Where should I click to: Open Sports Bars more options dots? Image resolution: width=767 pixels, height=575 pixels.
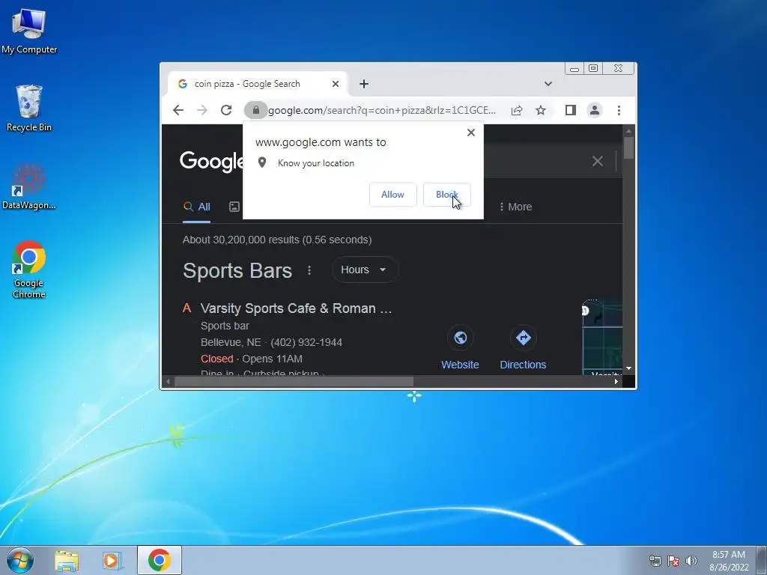click(x=309, y=270)
